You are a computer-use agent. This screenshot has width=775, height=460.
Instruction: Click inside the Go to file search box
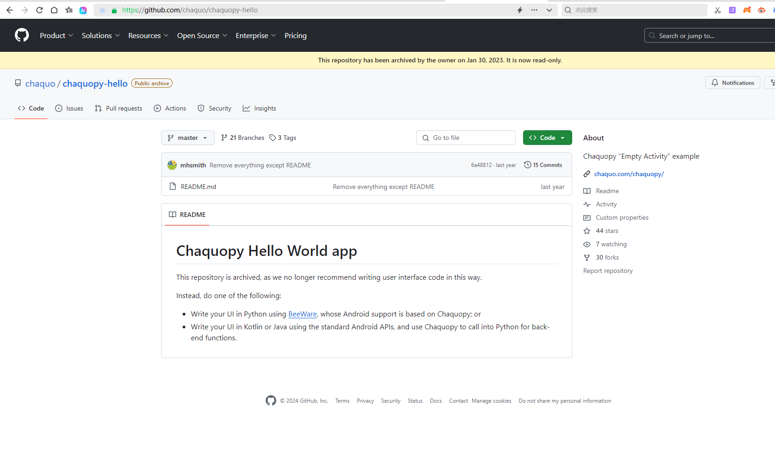point(466,138)
